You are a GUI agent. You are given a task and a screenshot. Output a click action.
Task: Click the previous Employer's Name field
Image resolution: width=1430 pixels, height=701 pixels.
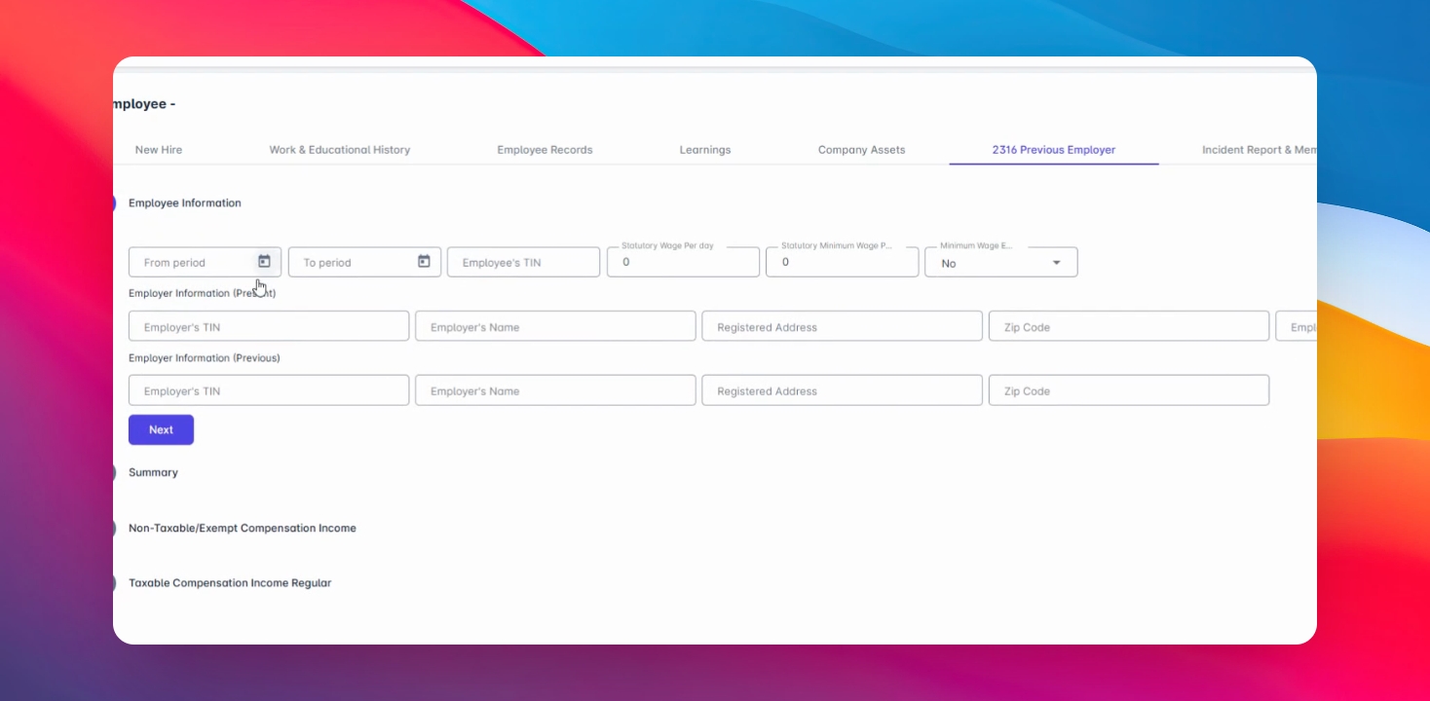point(555,390)
